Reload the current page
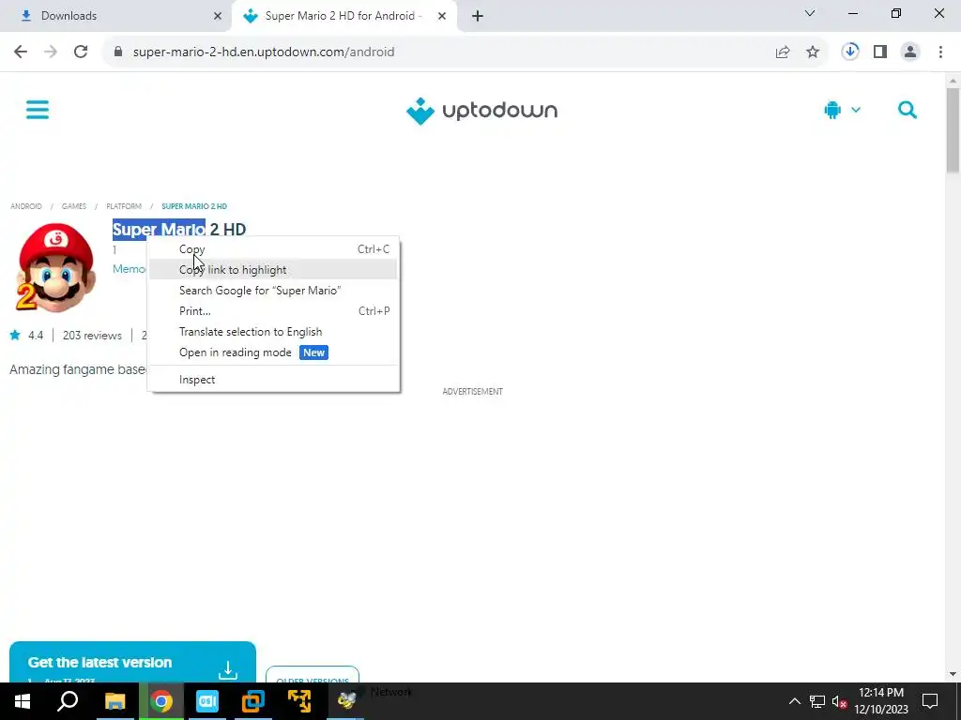The width and height of the screenshot is (961, 720). [x=81, y=52]
